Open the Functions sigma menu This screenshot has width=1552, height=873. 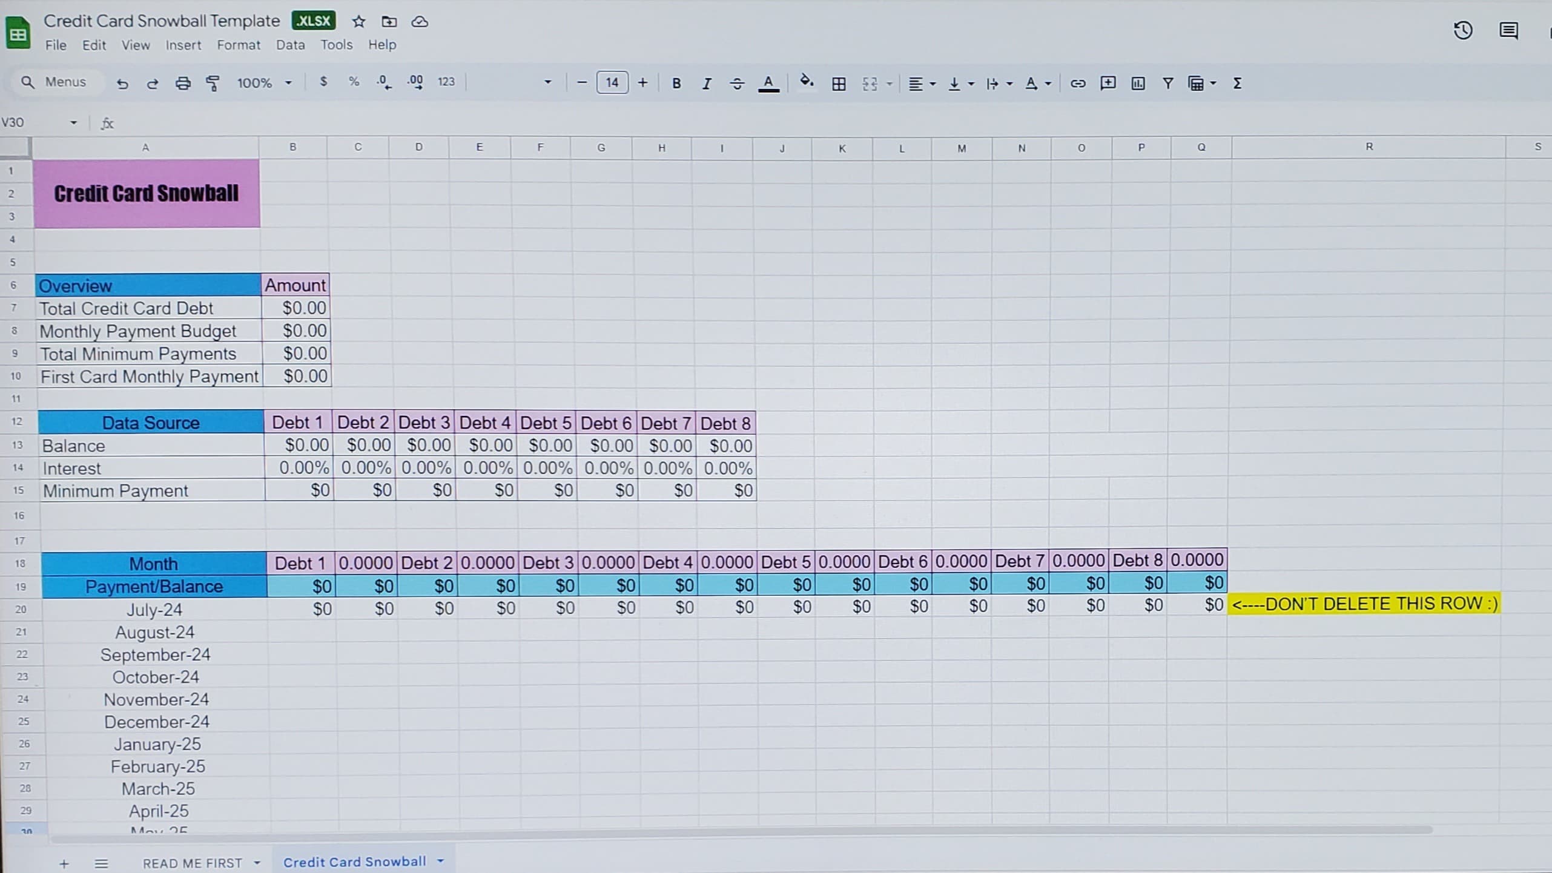click(x=1237, y=84)
